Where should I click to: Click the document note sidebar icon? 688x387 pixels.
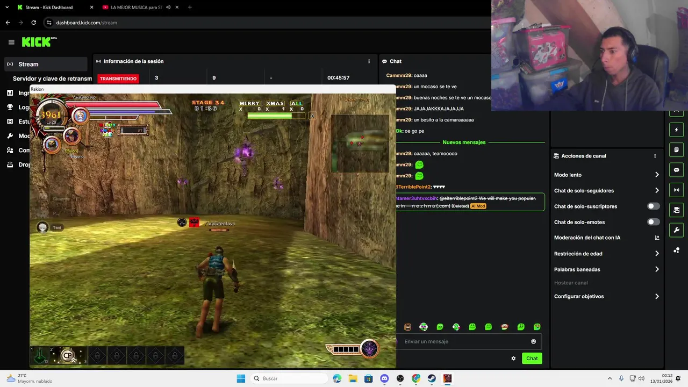click(676, 150)
